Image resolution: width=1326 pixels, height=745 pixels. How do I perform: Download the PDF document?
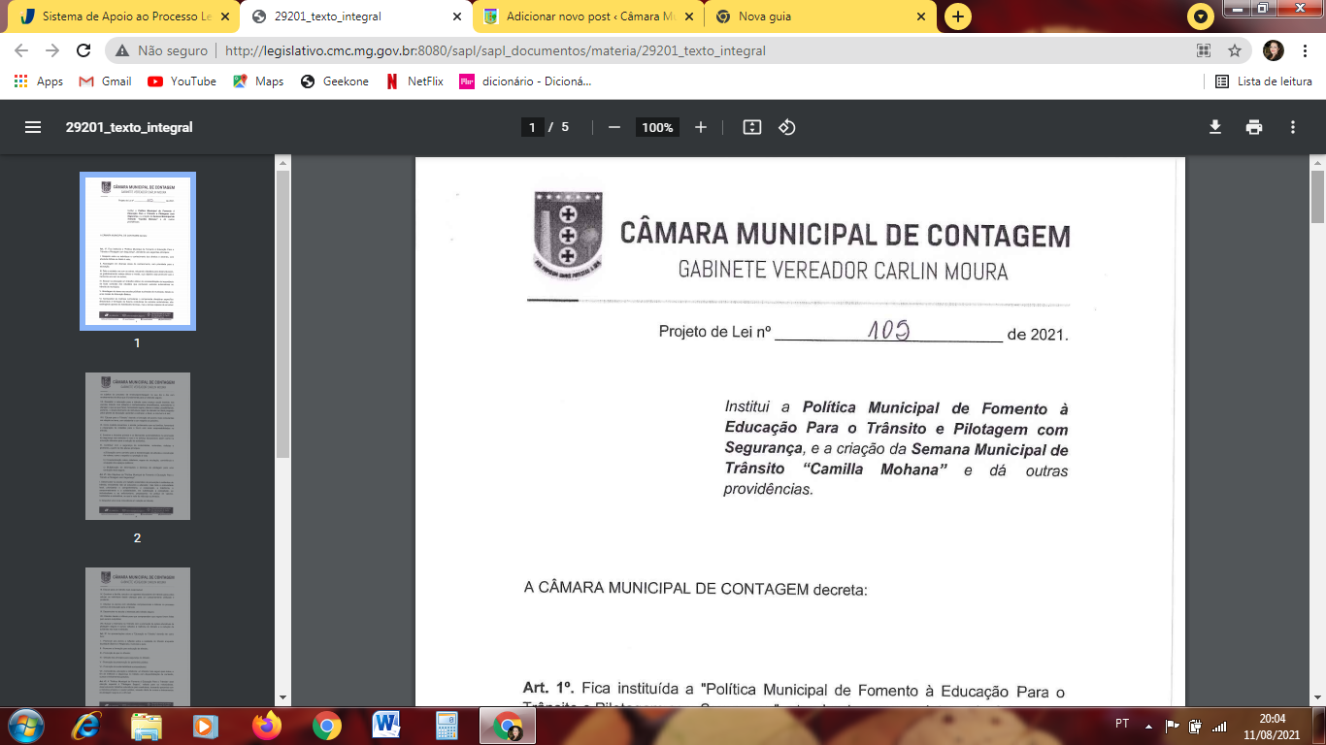1214,127
